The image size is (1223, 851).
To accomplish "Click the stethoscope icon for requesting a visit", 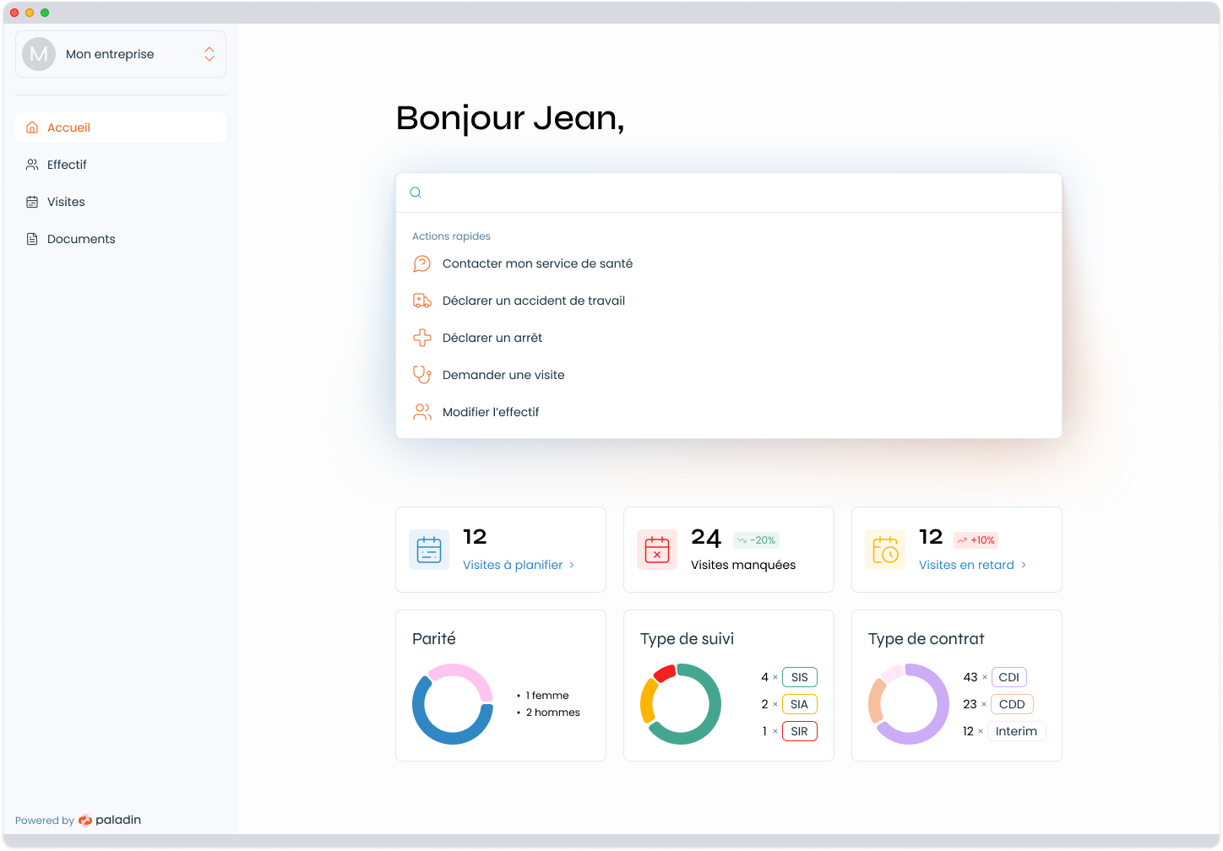I will [421, 375].
